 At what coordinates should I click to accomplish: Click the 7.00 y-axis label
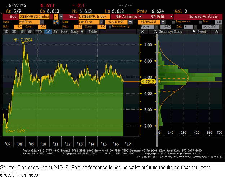(x=148, y=45)
